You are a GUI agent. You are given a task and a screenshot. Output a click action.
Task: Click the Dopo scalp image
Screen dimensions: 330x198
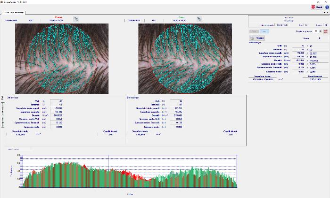coord(184,58)
